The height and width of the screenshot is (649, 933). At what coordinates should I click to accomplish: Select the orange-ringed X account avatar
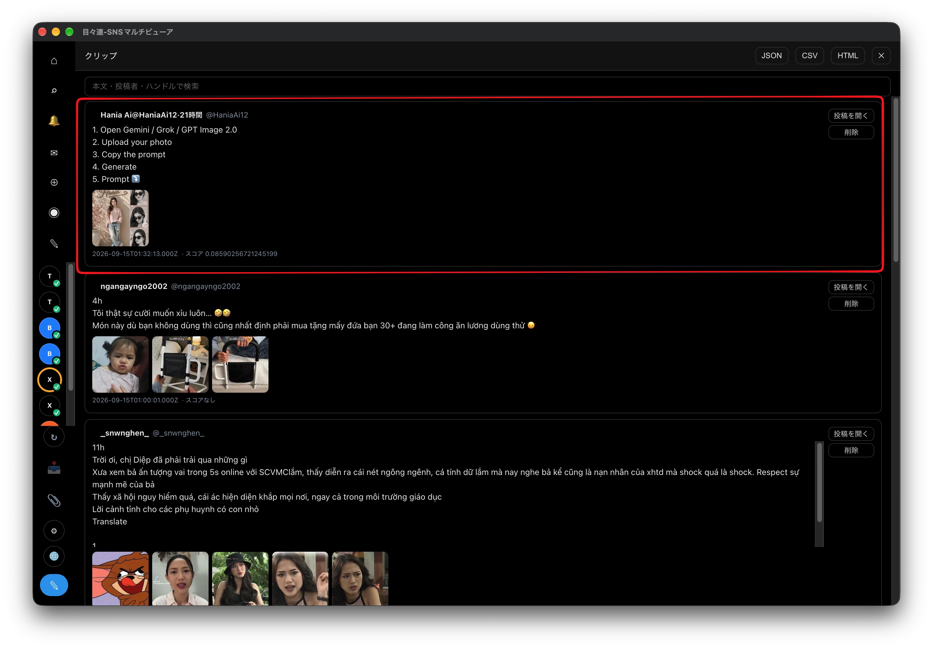pos(50,380)
